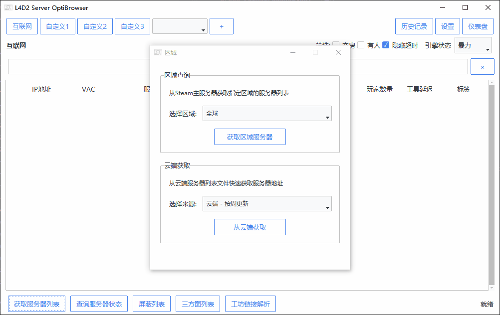Open the empty combo box next to 自定义3

179,26
